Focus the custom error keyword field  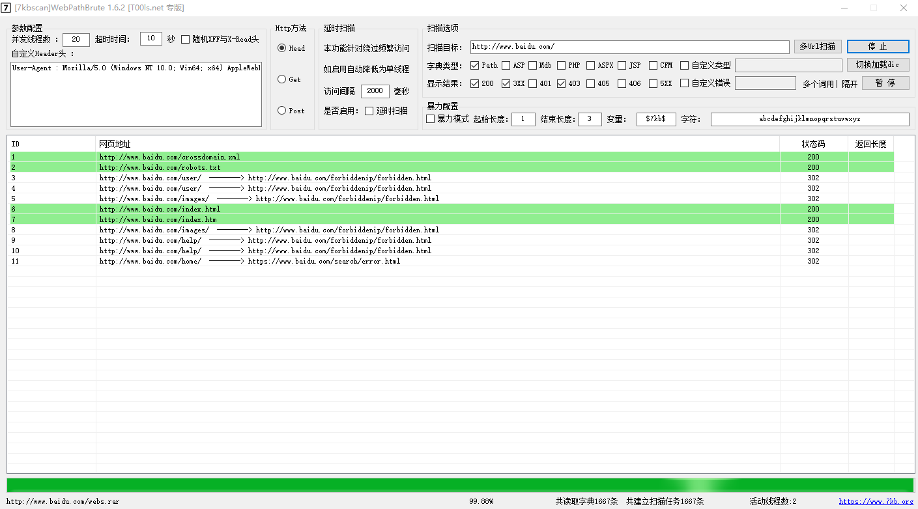tap(766, 83)
